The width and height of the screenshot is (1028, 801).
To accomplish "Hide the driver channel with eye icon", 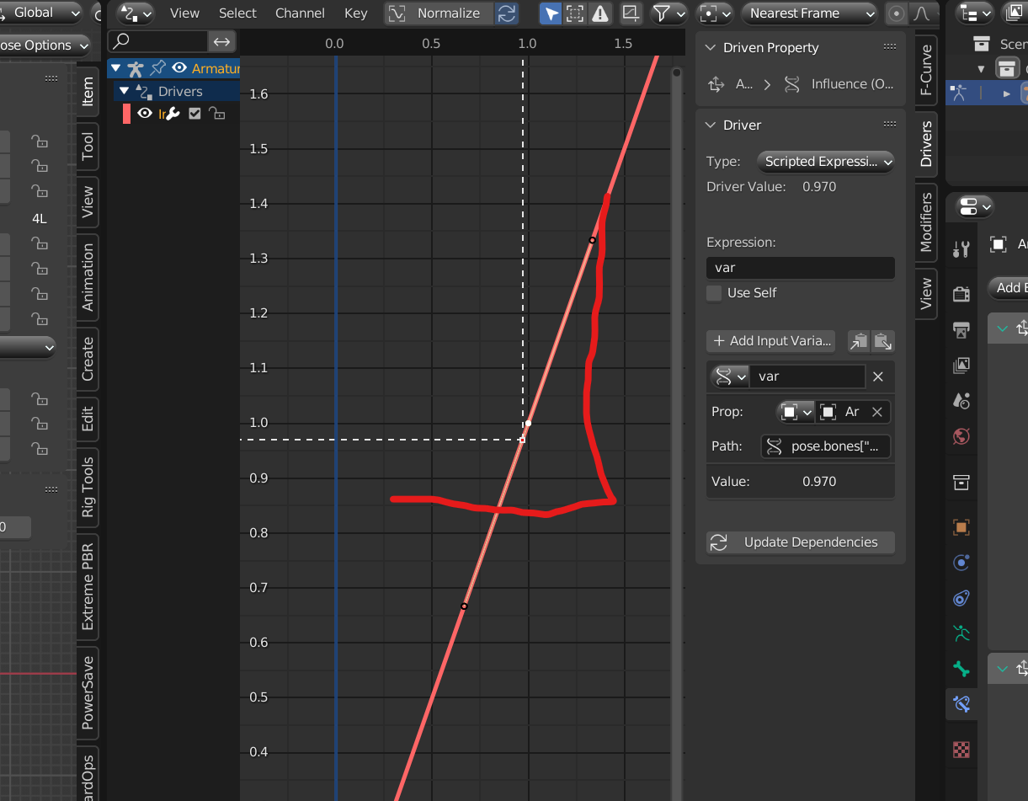I will [145, 114].
